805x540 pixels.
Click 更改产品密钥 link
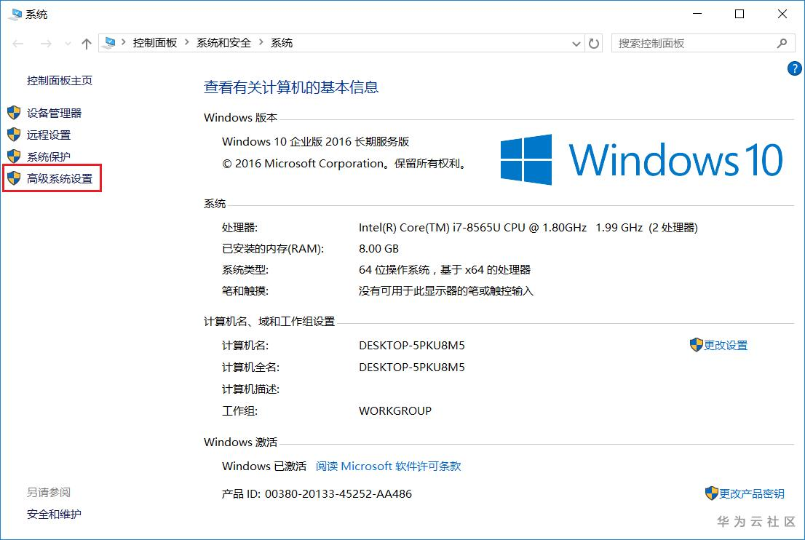pos(752,494)
